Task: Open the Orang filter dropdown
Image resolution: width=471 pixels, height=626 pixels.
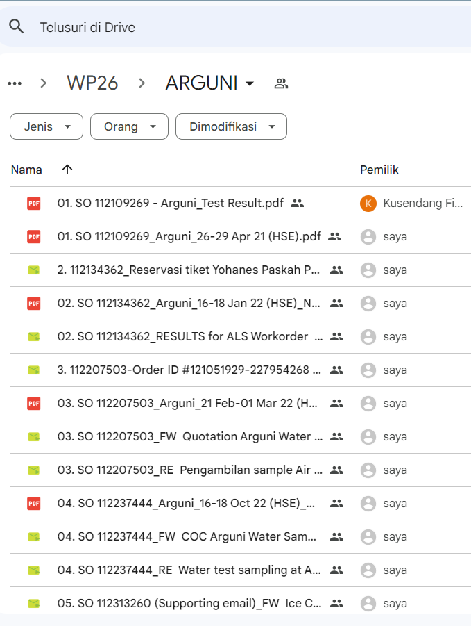Action: pyautogui.click(x=129, y=126)
